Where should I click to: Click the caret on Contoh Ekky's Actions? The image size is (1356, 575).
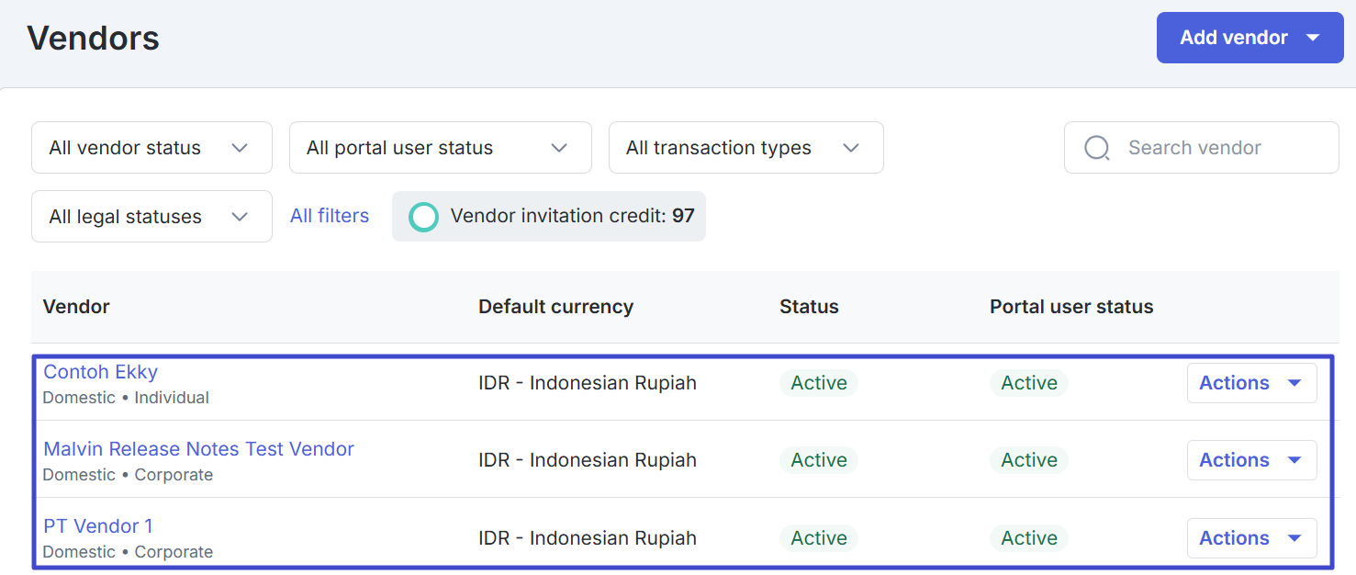click(x=1295, y=383)
